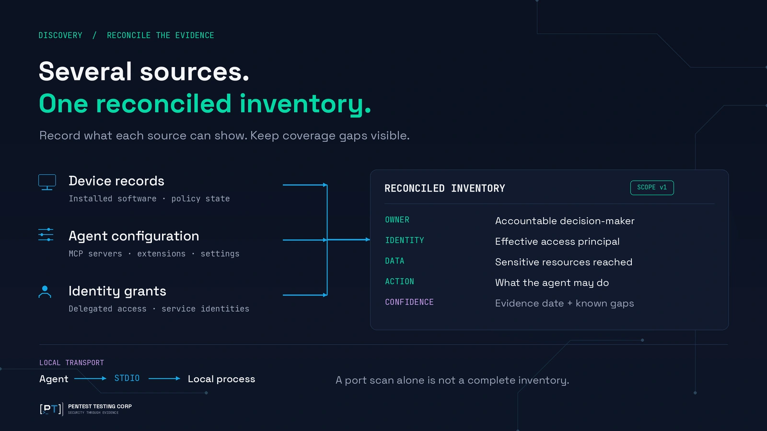Click the RECONCILED INVENTORY panel title
Screen dimensions: 767x431
pyautogui.click(x=445, y=189)
